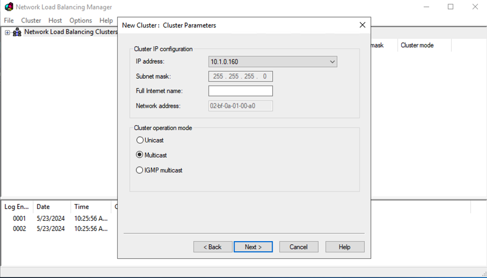Expand the Network Load Balancing Clusters tree

point(8,33)
